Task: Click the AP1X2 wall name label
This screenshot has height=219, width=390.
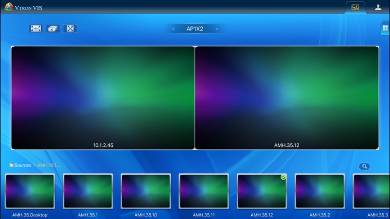Action: coord(195,29)
